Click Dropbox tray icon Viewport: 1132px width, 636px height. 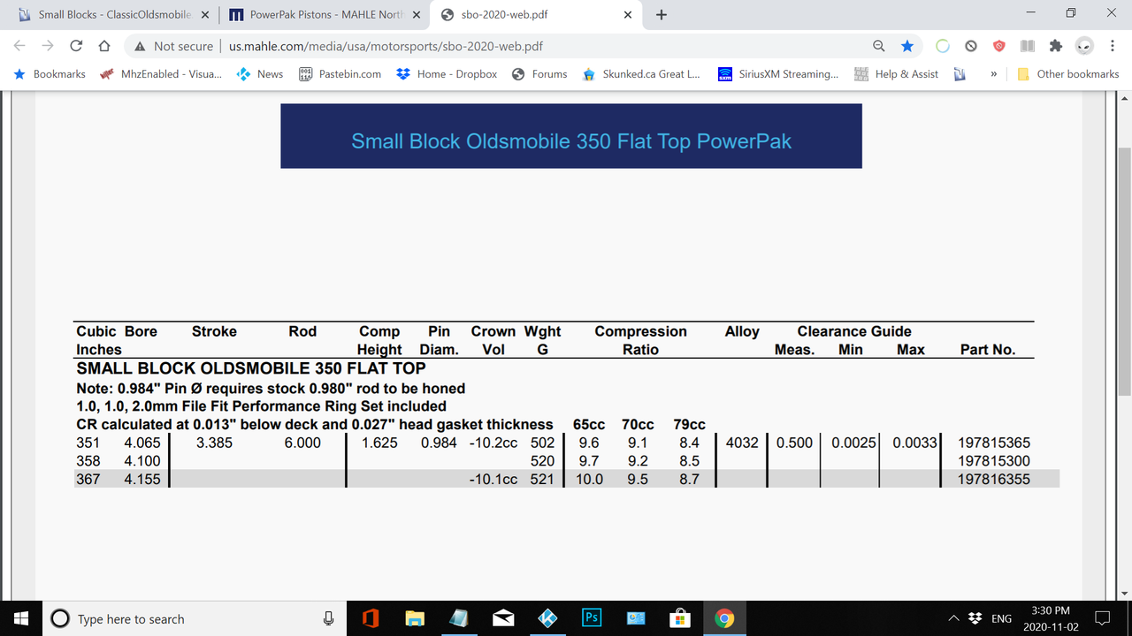[x=975, y=618]
